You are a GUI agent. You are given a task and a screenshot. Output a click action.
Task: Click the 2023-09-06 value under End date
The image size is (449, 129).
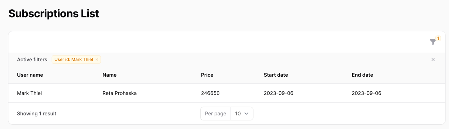366,93
